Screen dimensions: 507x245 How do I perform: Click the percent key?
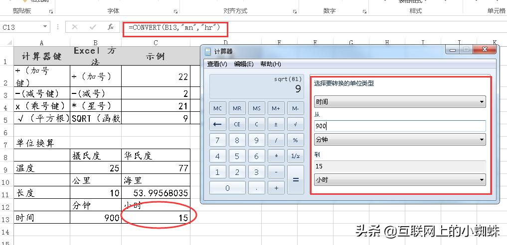tap(296, 140)
